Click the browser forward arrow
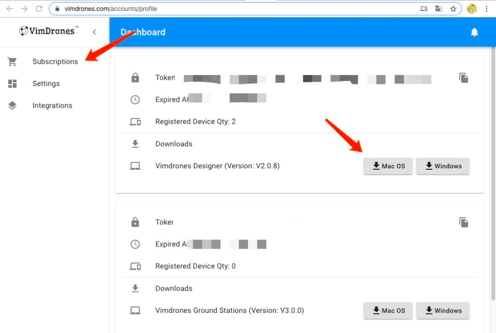Image resolution: width=496 pixels, height=333 pixels. tap(24, 9)
